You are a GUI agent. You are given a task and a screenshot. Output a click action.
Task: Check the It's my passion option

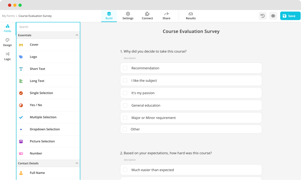coord(125,93)
